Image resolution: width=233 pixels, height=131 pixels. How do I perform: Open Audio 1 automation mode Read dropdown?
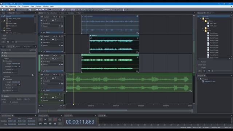coord(54,32)
